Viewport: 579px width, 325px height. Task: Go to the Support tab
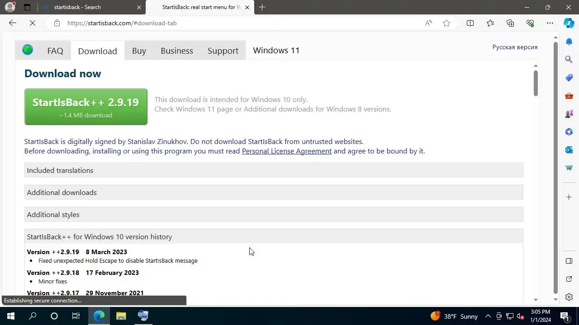[x=223, y=51]
